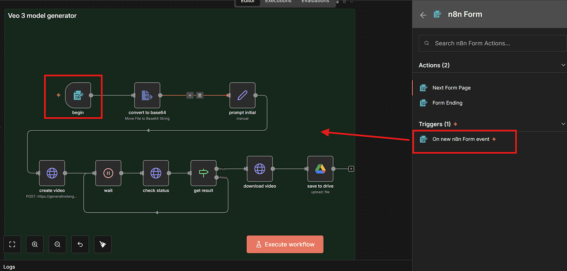Switch to the Executions tab
Screen dimensions: 567x271
(278, 2)
